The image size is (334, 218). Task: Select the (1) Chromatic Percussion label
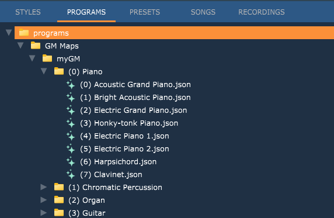coord(115,188)
